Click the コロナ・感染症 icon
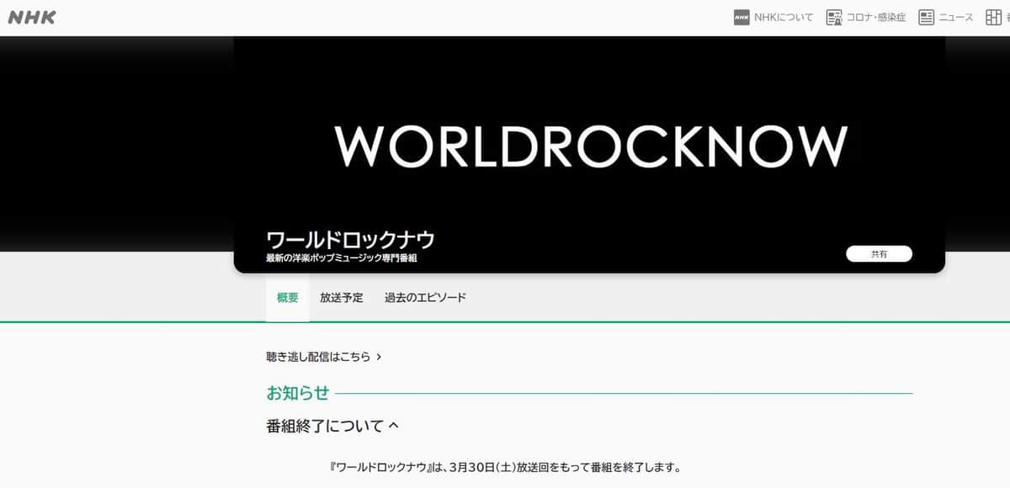Image resolution: width=1010 pixels, height=488 pixels. pyautogui.click(x=834, y=18)
